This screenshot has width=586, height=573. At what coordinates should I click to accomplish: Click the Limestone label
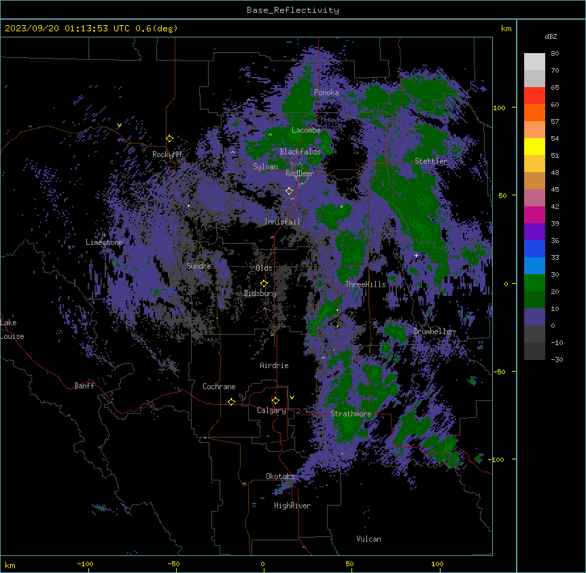pyautogui.click(x=104, y=242)
